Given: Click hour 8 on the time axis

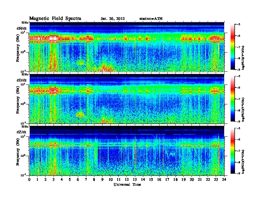Looking at the screenshot, I should pos(94,180).
